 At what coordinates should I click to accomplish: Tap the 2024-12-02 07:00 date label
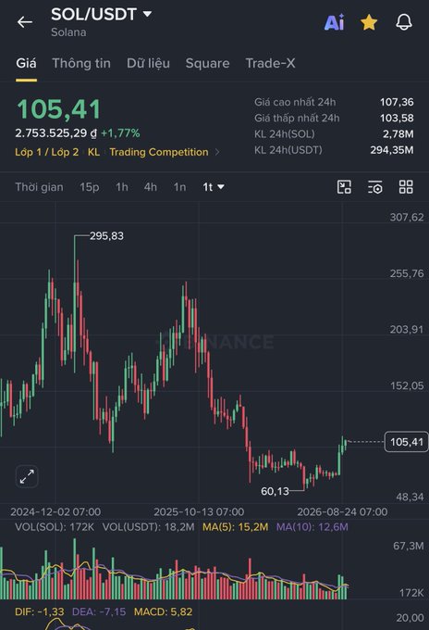[55, 511]
